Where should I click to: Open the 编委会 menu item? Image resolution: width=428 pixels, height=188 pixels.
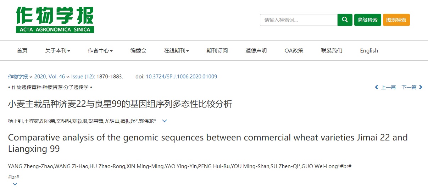coord(138,51)
